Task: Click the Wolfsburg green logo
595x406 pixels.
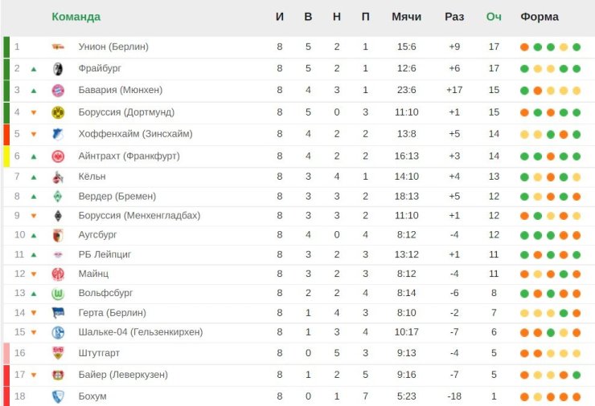Action: pos(58,294)
